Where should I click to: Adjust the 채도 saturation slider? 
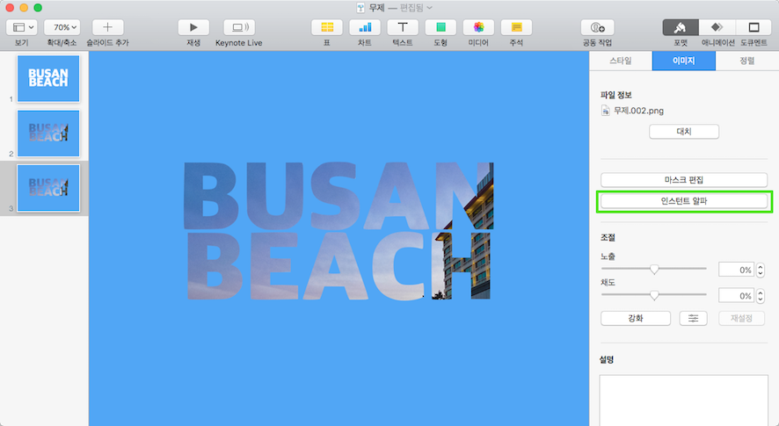tap(654, 295)
